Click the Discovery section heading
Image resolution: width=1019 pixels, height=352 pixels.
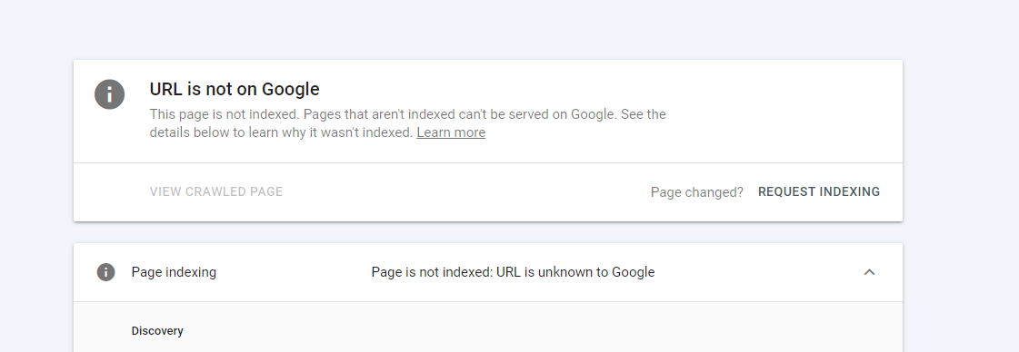click(x=157, y=330)
